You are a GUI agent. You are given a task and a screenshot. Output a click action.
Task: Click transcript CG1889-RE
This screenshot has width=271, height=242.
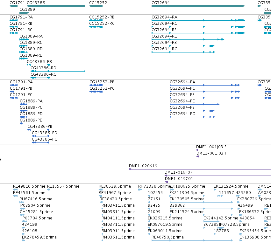(x=31, y=55)
